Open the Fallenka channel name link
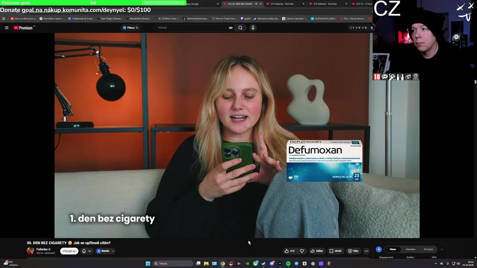The width and height of the screenshot is (477, 268). coord(42,249)
